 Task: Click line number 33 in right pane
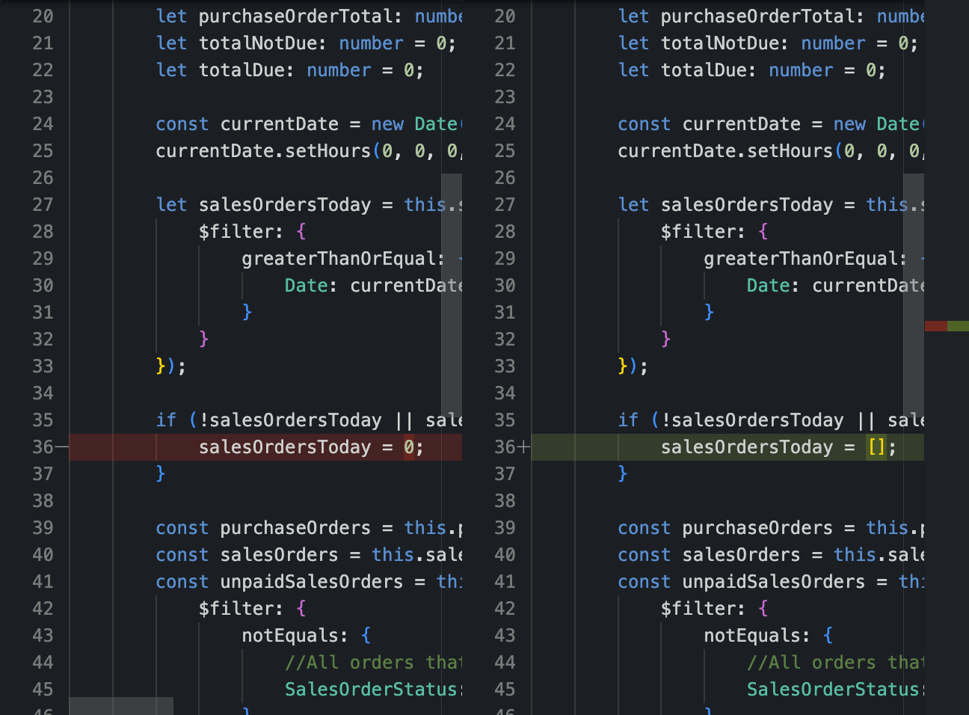505,366
